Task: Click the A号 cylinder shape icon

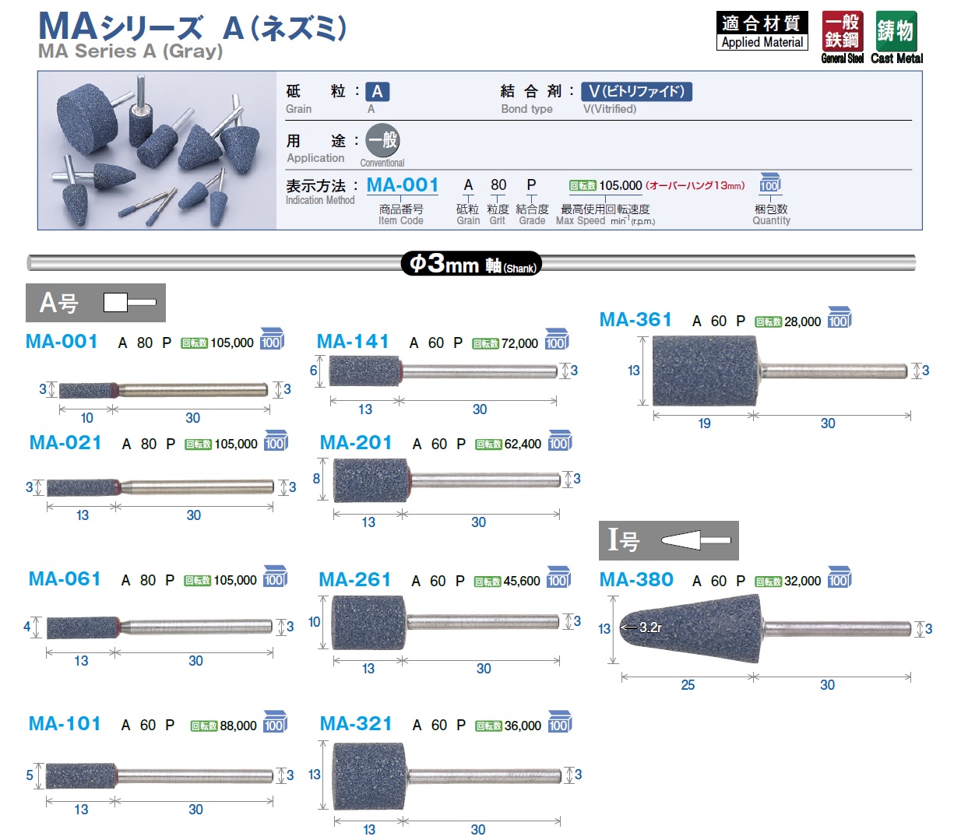Action: point(129,302)
